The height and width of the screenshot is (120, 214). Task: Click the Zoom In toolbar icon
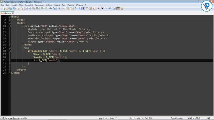point(59,8)
